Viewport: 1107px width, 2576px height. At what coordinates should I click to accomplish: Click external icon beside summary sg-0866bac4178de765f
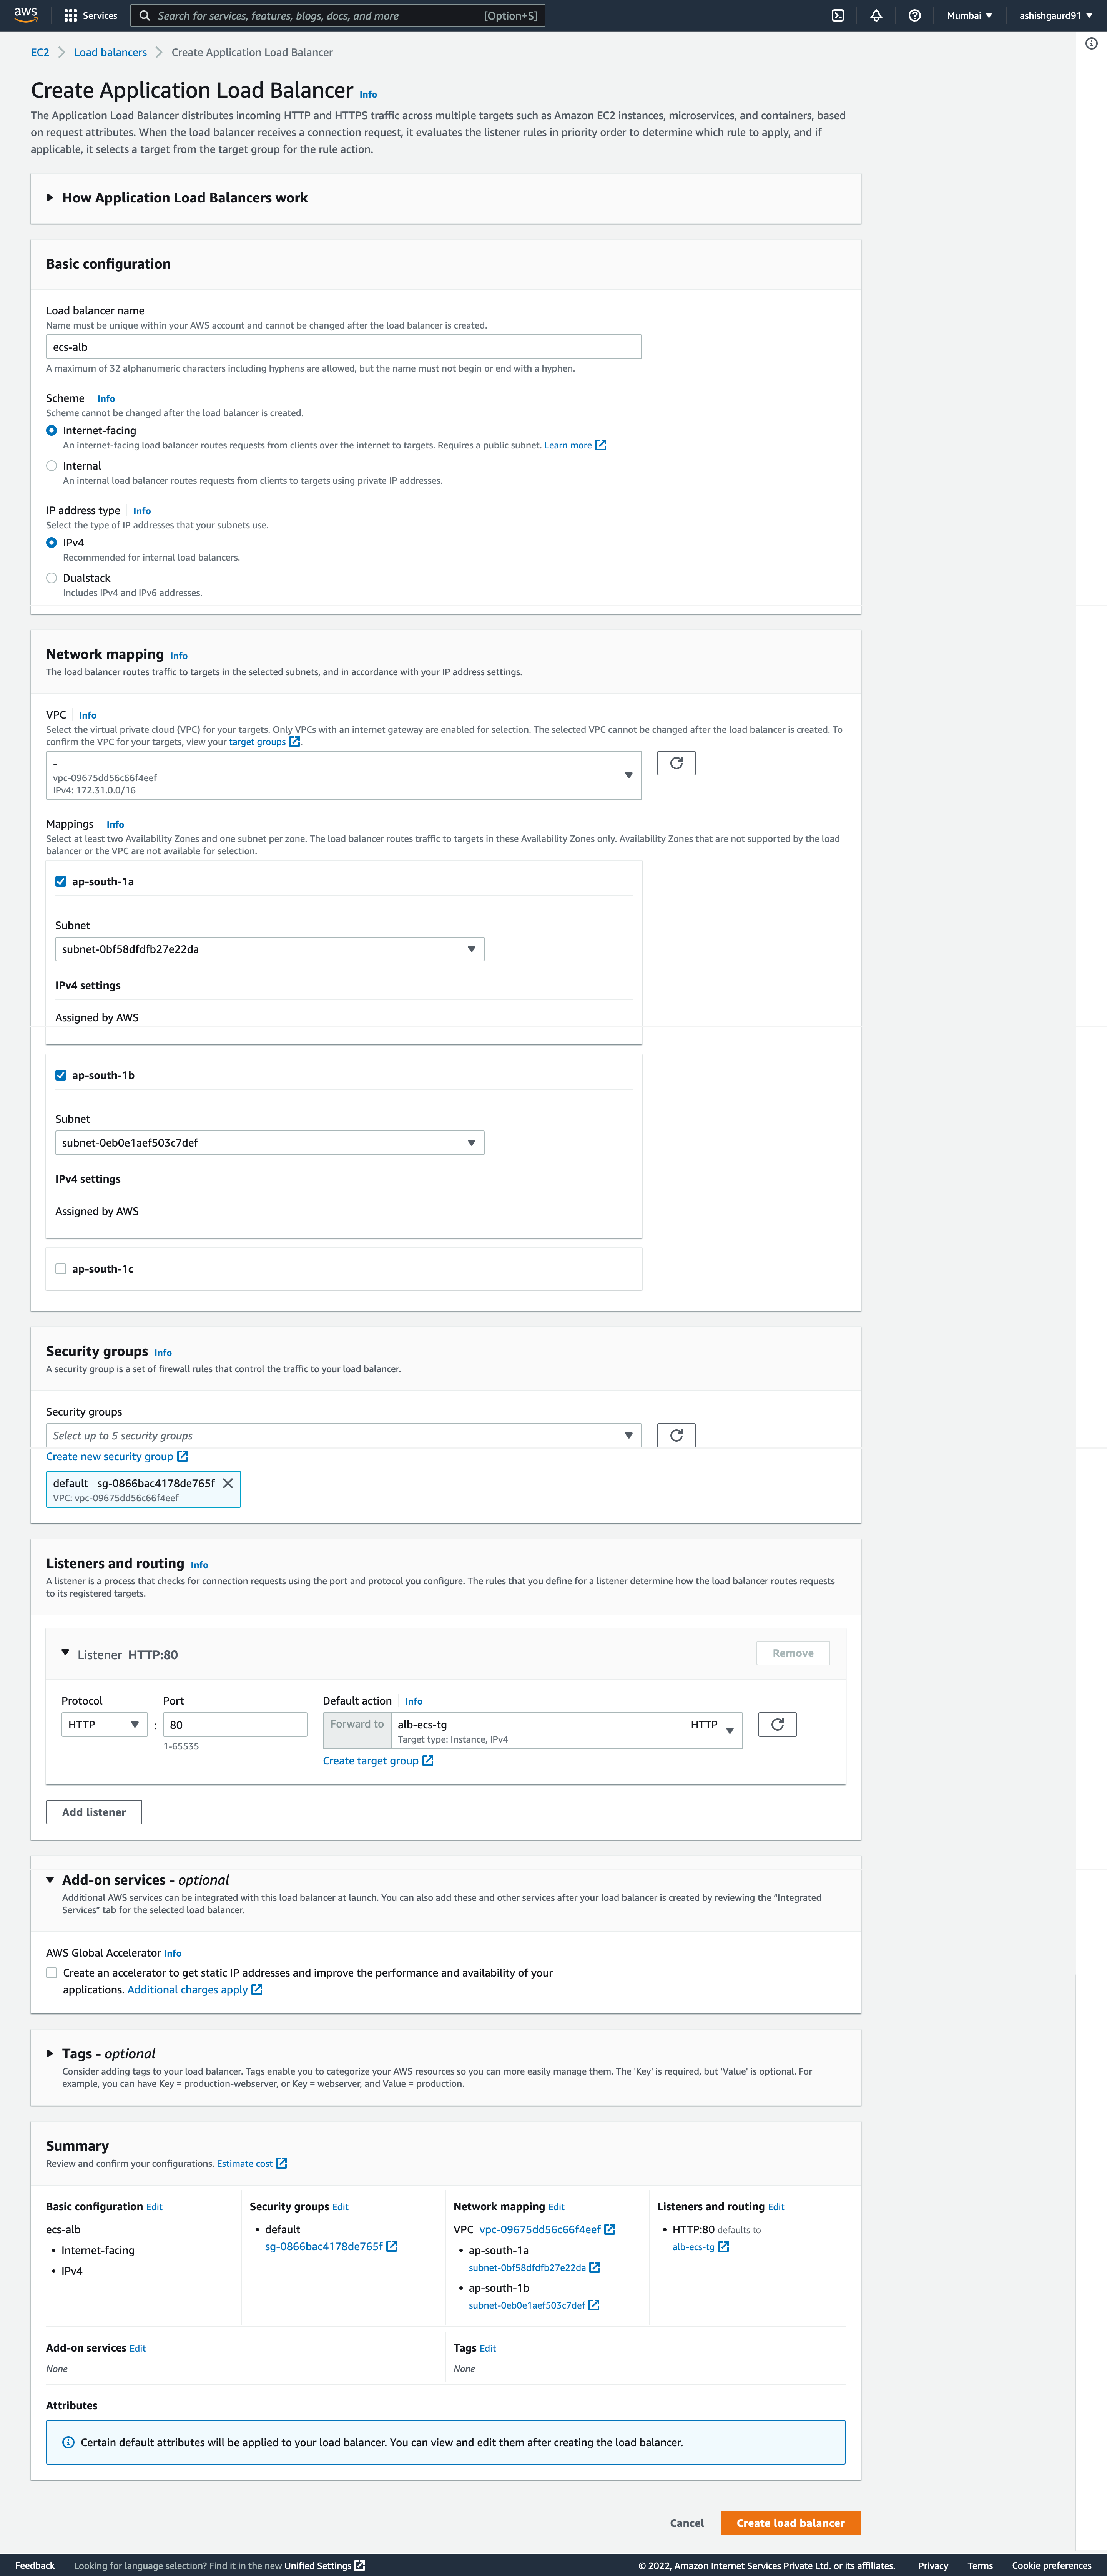(392, 2246)
